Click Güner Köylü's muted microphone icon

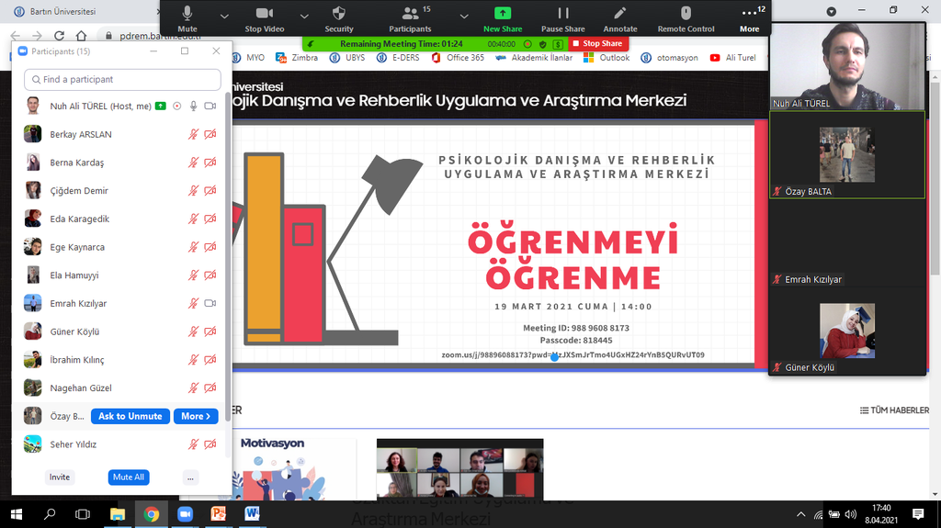coord(193,331)
